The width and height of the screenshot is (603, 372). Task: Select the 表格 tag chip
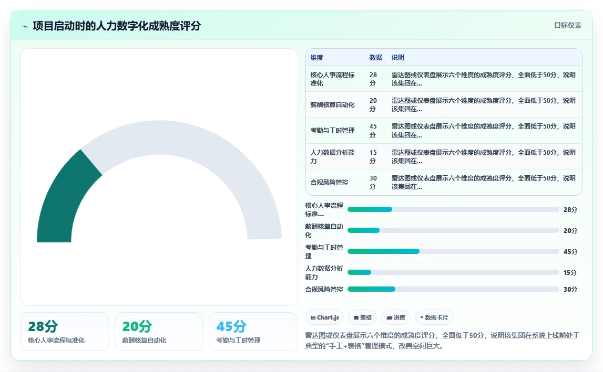pos(362,317)
